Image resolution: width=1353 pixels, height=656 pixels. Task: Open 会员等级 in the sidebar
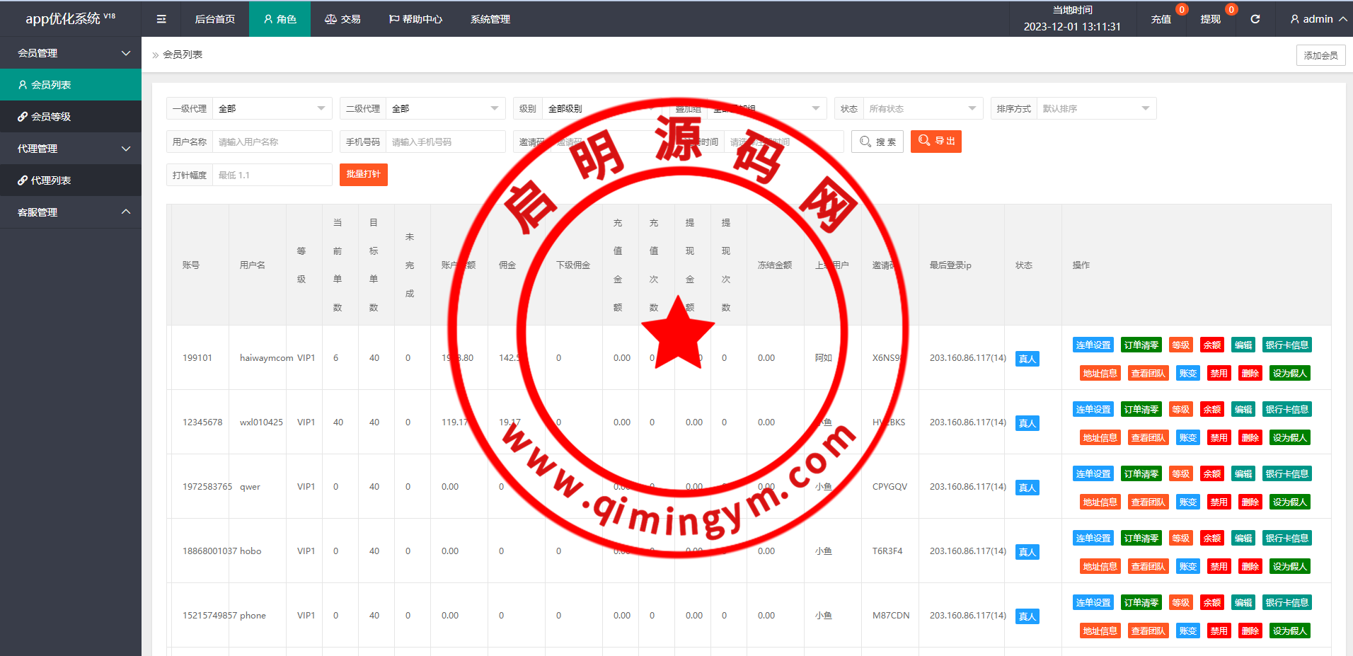coord(71,117)
